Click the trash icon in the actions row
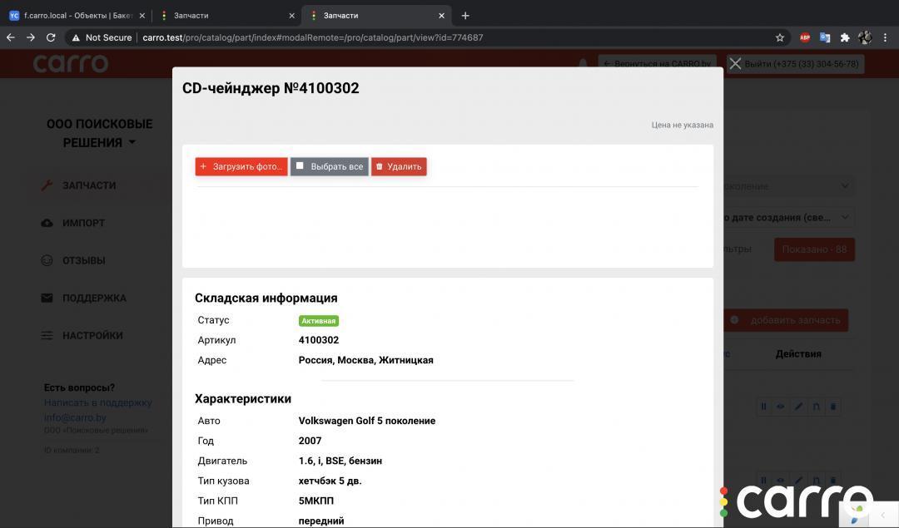 click(x=833, y=407)
